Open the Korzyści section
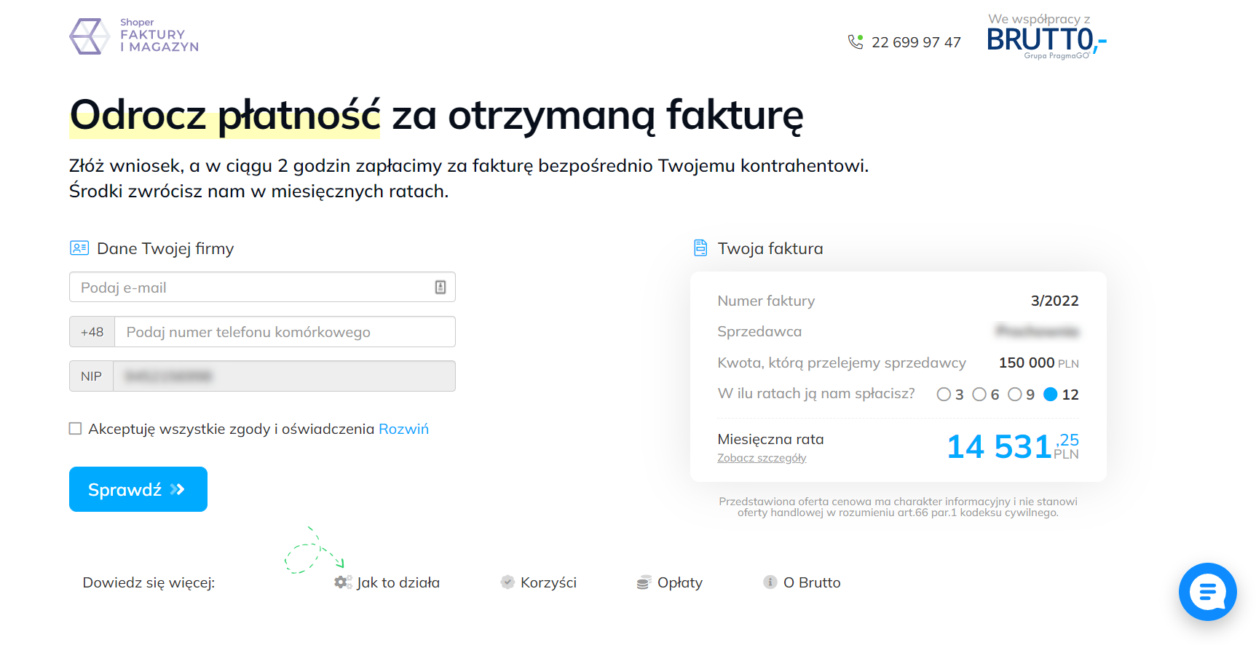This screenshot has width=1256, height=645. (548, 582)
